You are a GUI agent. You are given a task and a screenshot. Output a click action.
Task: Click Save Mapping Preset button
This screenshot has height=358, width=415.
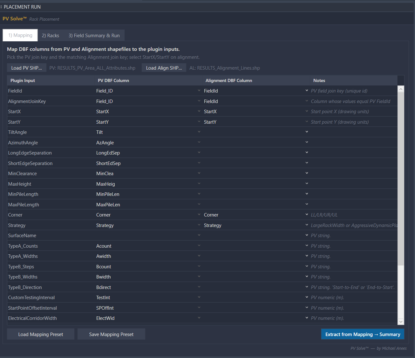(x=111, y=334)
